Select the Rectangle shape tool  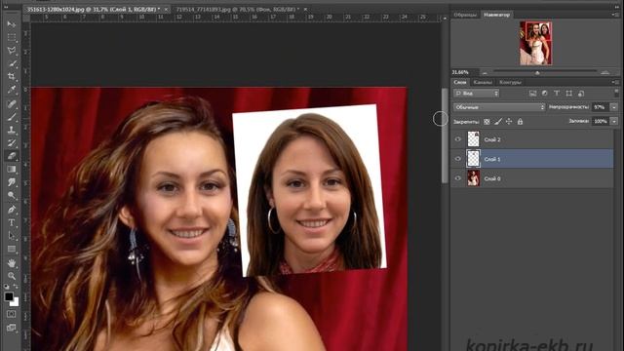[12, 250]
